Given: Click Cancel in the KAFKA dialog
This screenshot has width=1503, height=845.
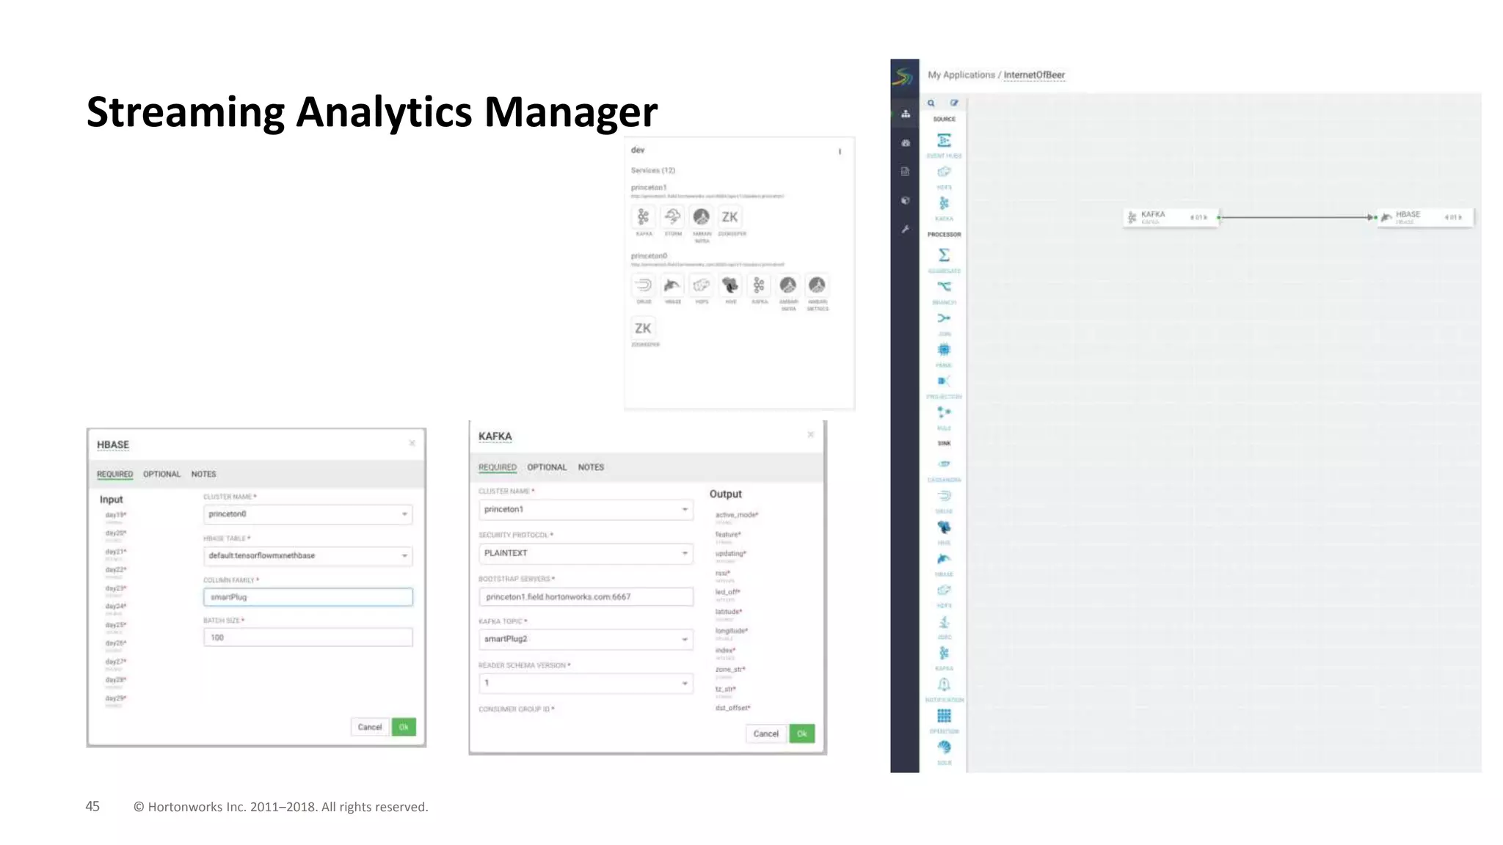Looking at the screenshot, I should click(765, 734).
